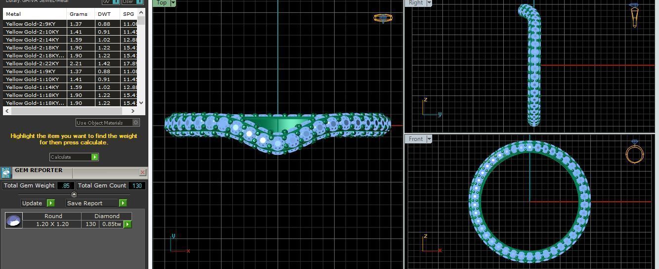The height and width of the screenshot is (269, 659).
Task: Click the 17.89 SPG cell
Action: 129,63
